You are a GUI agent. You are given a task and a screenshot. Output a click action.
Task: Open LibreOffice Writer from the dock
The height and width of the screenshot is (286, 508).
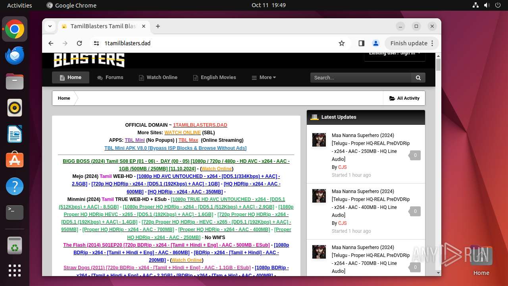pos(15,134)
